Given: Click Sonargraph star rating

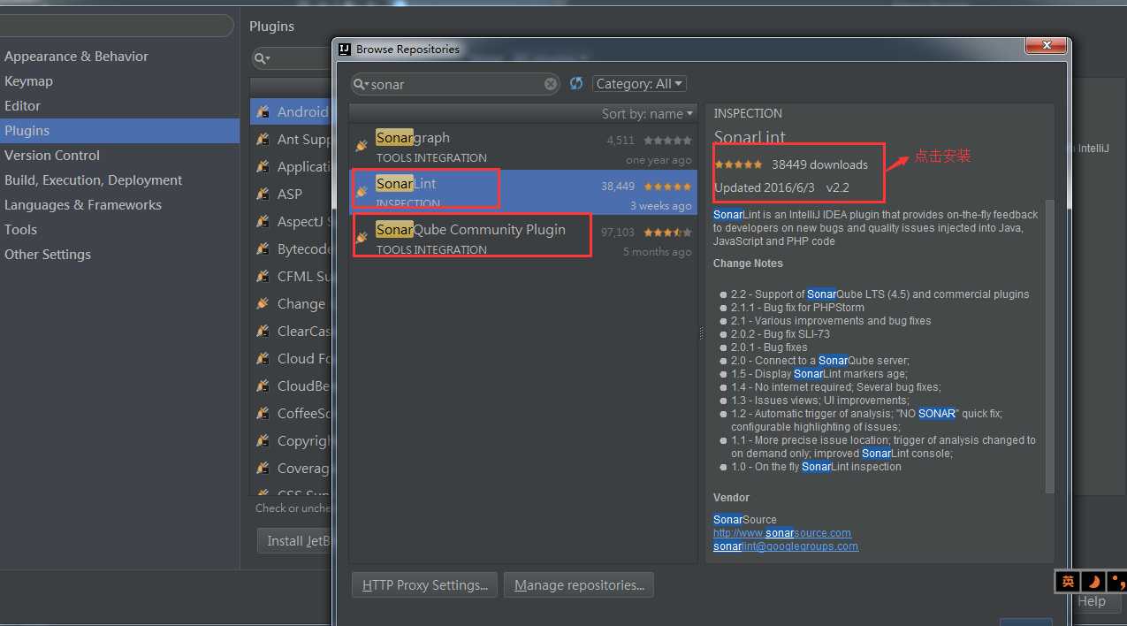Looking at the screenshot, I should (x=667, y=141).
